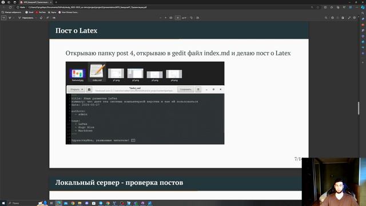Click Сохранить button in gedit screenshot
Screen dimensions: 366x206
click(x=185, y=89)
